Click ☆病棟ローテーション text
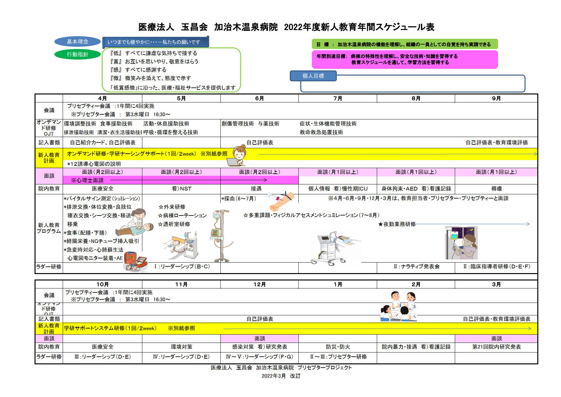The width and height of the screenshot is (561, 397). (182, 215)
